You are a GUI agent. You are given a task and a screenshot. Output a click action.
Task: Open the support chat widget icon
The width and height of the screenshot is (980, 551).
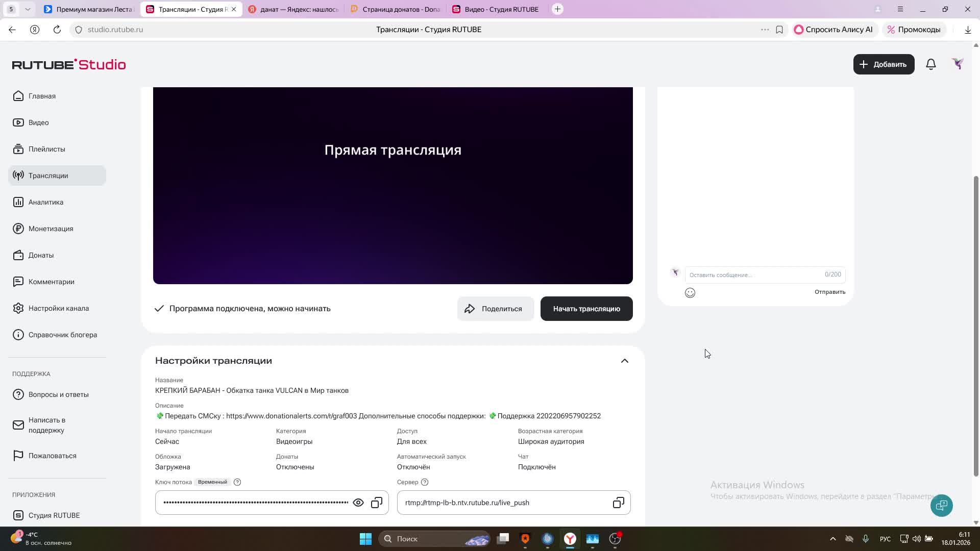(x=941, y=506)
